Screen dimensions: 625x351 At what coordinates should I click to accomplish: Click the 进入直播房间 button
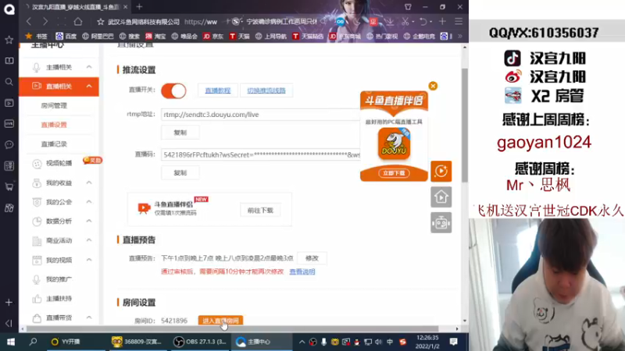(220, 321)
